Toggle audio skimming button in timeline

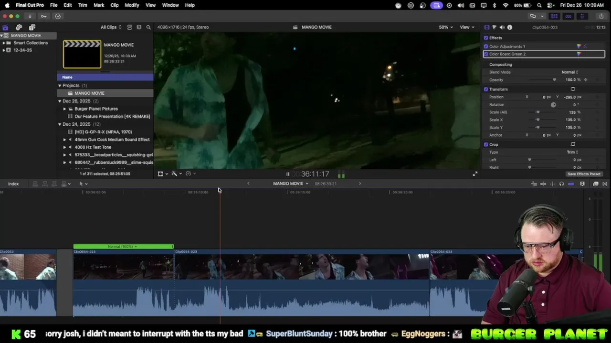pos(552,184)
